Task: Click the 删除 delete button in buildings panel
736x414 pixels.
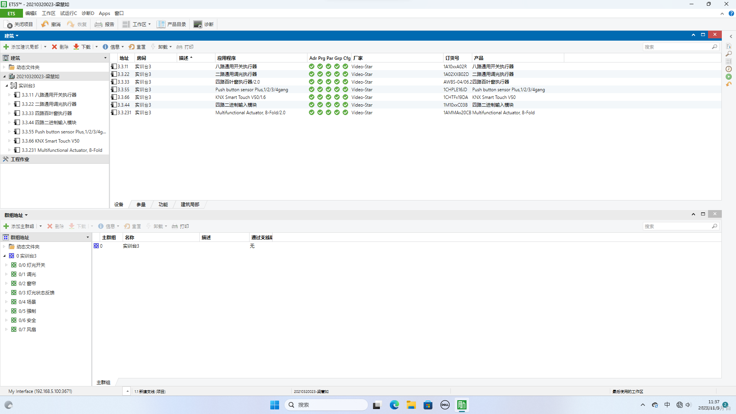Action: click(x=60, y=47)
